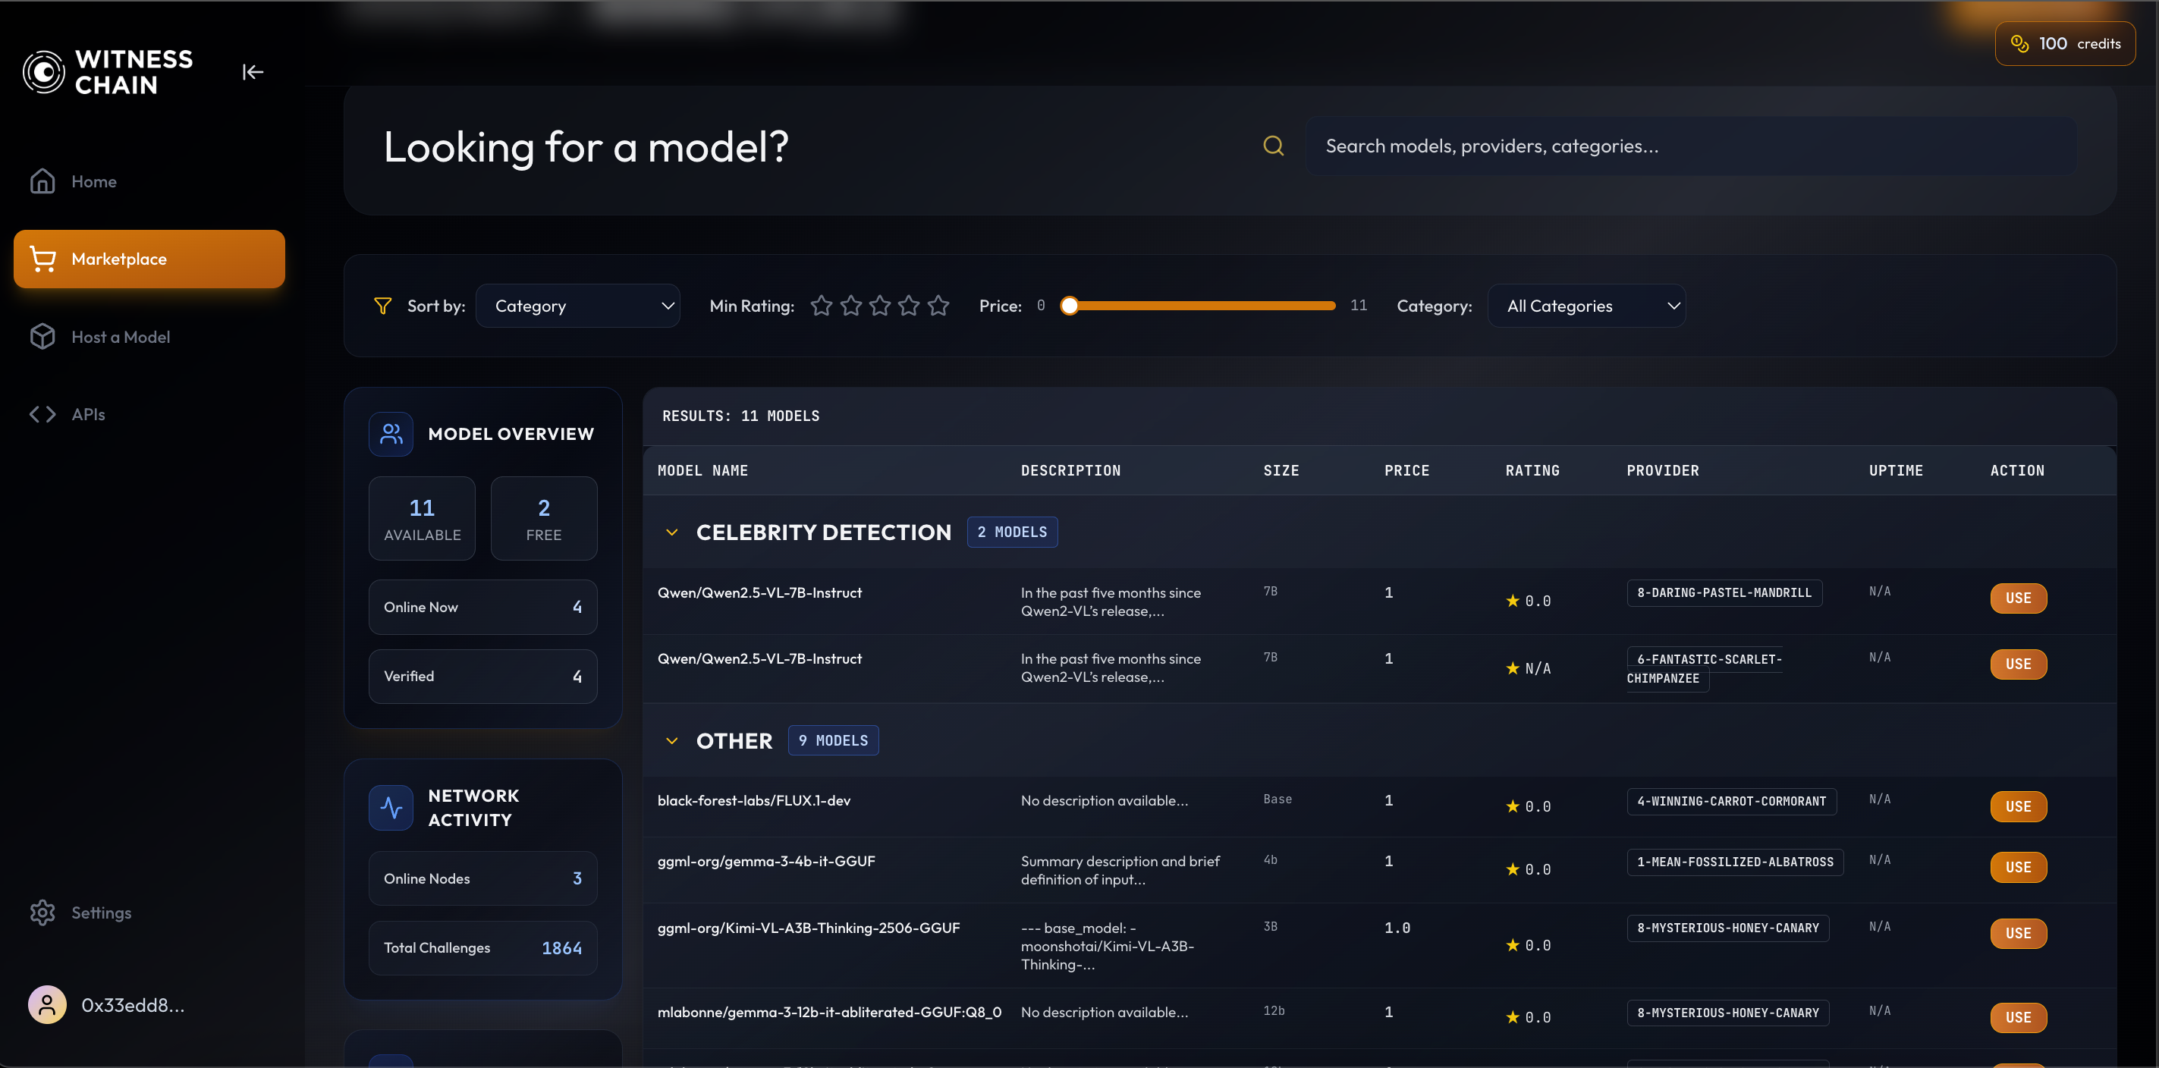Go to Host a Model page
The width and height of the screenshot is (2159, 1068).
click(x=121, y=337)
